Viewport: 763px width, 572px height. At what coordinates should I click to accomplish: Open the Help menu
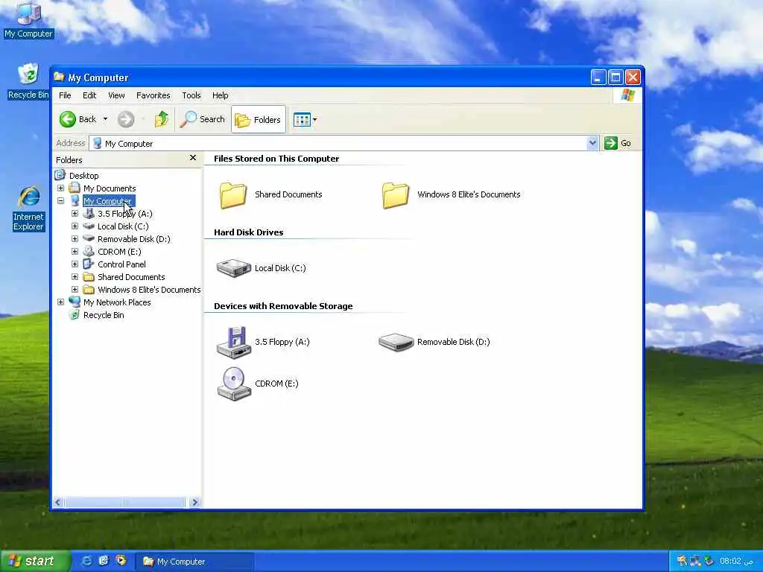coord(220,95)
